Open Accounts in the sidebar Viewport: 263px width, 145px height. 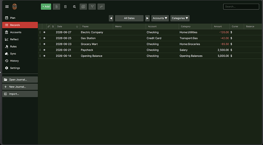pyautogui.click(x=20, y=32)
